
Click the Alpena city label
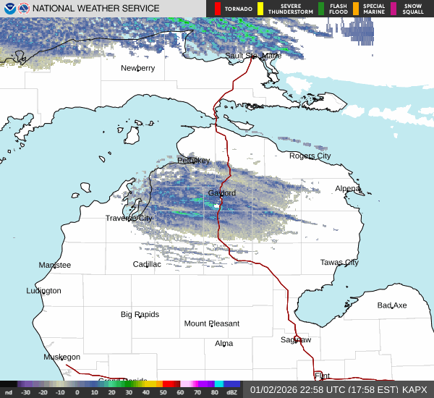(x=348, y=188)
